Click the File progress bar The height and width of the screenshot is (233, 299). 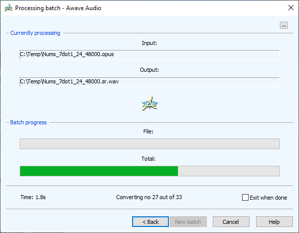(150, 144)
